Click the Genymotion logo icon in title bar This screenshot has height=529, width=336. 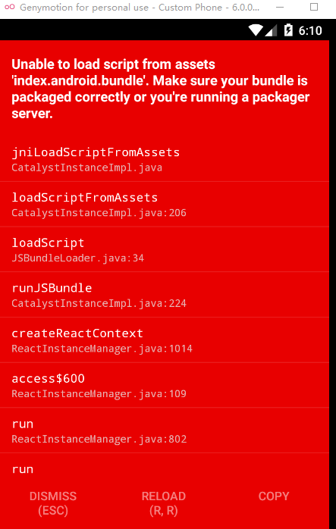[x=9, y=7]
